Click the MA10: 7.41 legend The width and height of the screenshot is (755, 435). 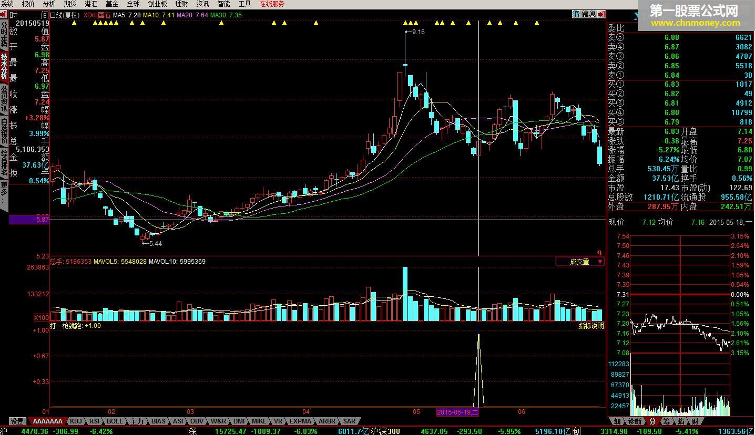(158, 15)
